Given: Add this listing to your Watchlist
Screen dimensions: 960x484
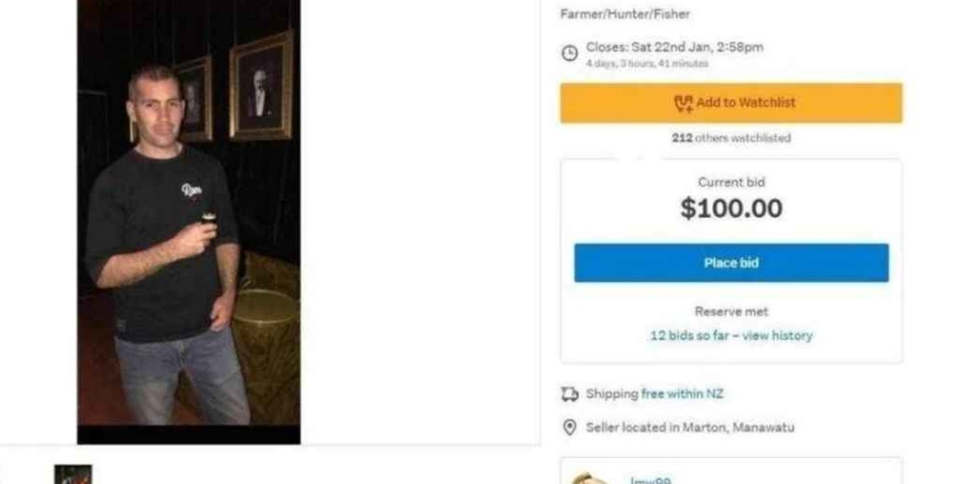Looking at the screenshot, I should tap(731, 103).
